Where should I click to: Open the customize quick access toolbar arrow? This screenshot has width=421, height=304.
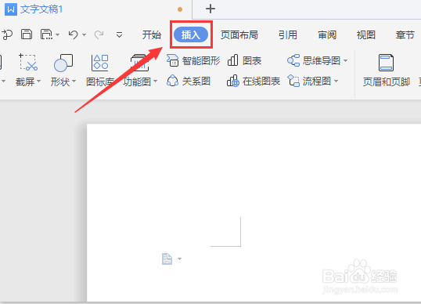click(119, 34)
